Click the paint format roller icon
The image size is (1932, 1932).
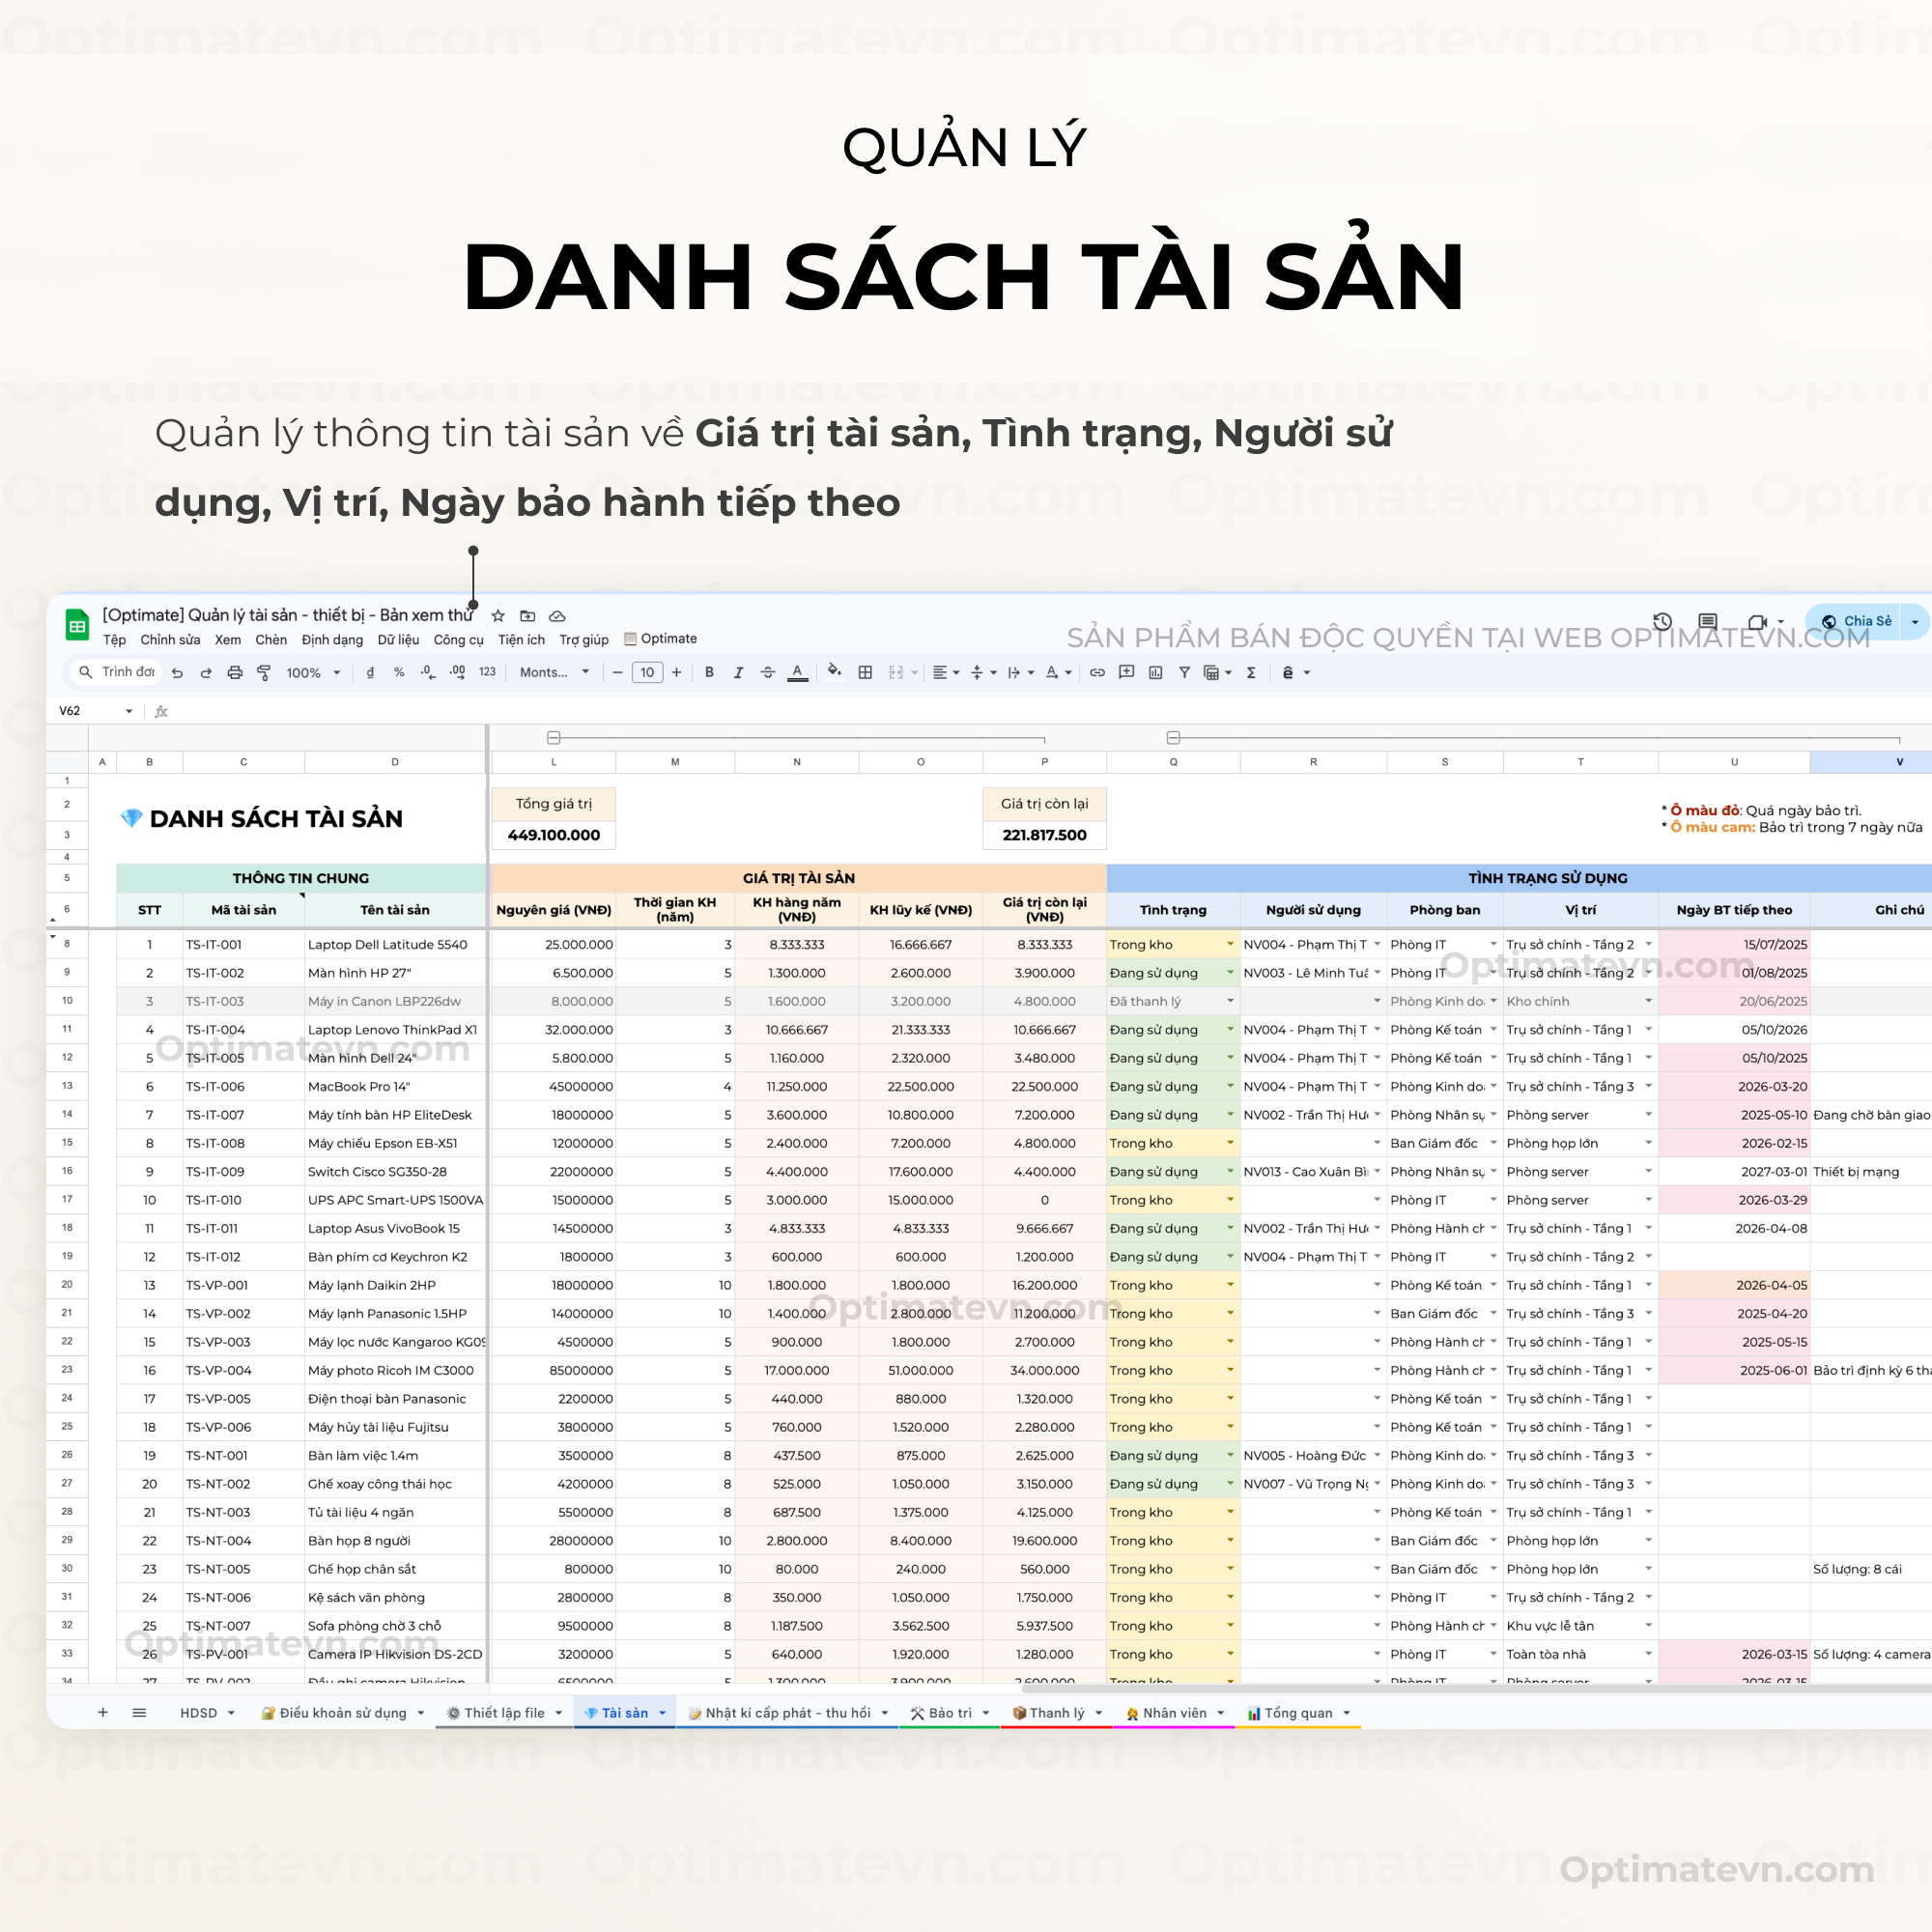click(x=264, y=673)
